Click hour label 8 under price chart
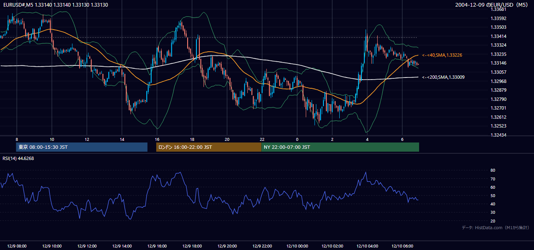This screenshot has height=250, width=534. (x=17, y=139)
